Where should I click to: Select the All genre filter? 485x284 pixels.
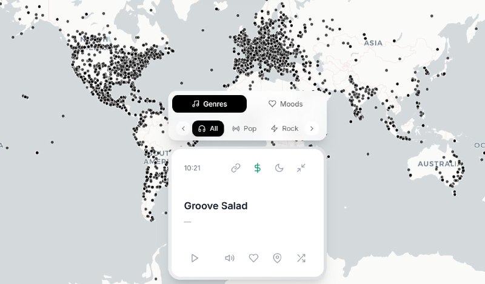(x=208, y=128)
